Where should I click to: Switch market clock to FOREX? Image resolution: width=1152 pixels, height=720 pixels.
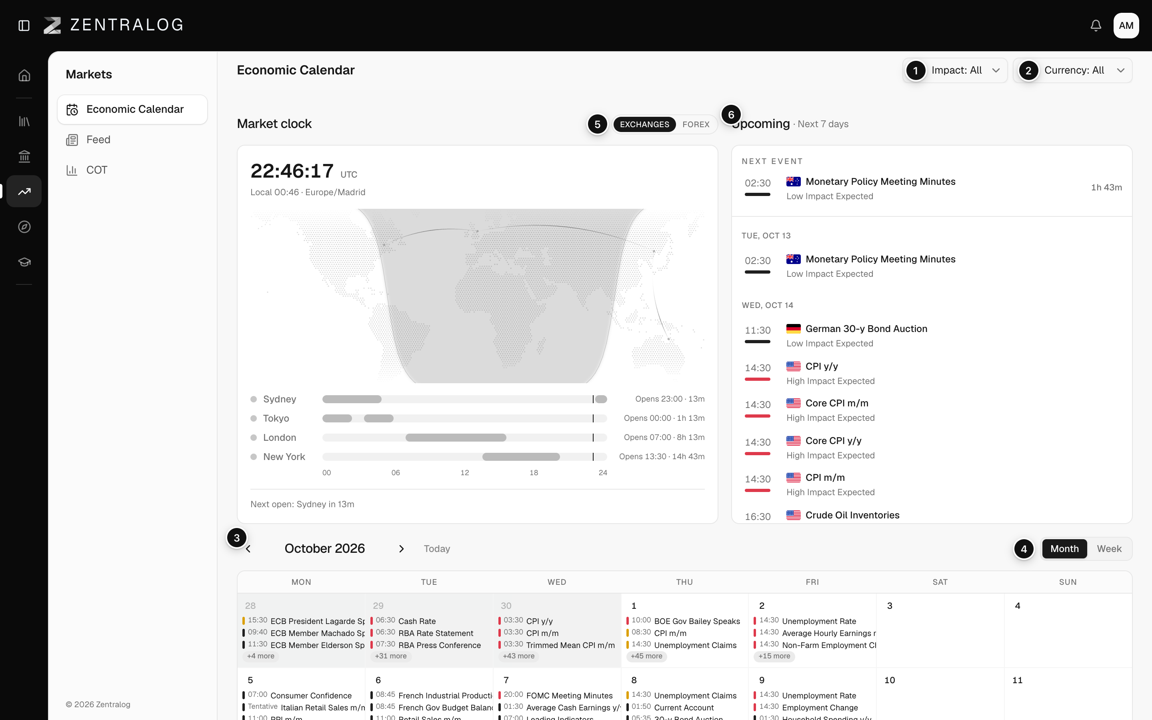pyautogui.click(x=696, y=124)
